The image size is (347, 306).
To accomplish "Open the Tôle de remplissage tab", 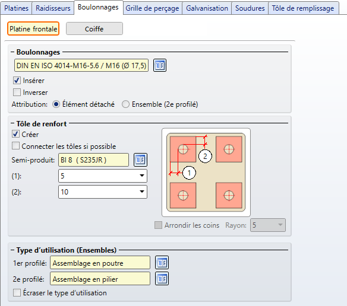I will pyautogui.click(x=303, y=8).
